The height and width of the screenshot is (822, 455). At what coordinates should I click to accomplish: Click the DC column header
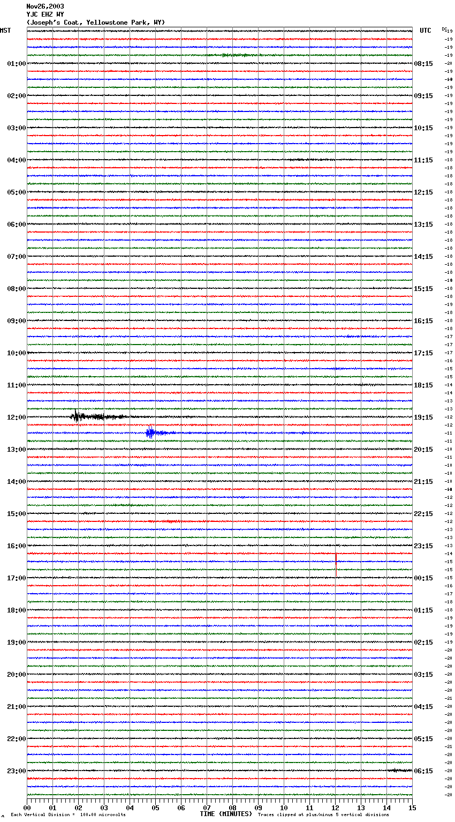coord(444,28)
